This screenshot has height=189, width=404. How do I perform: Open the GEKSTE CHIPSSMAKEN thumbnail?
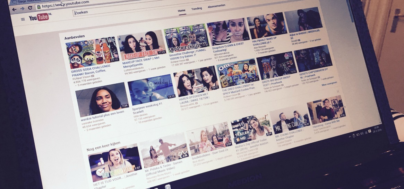[x=313, y=58]
